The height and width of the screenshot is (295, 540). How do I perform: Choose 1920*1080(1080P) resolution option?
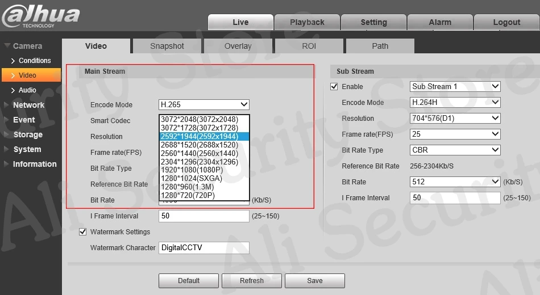(204, 170)
